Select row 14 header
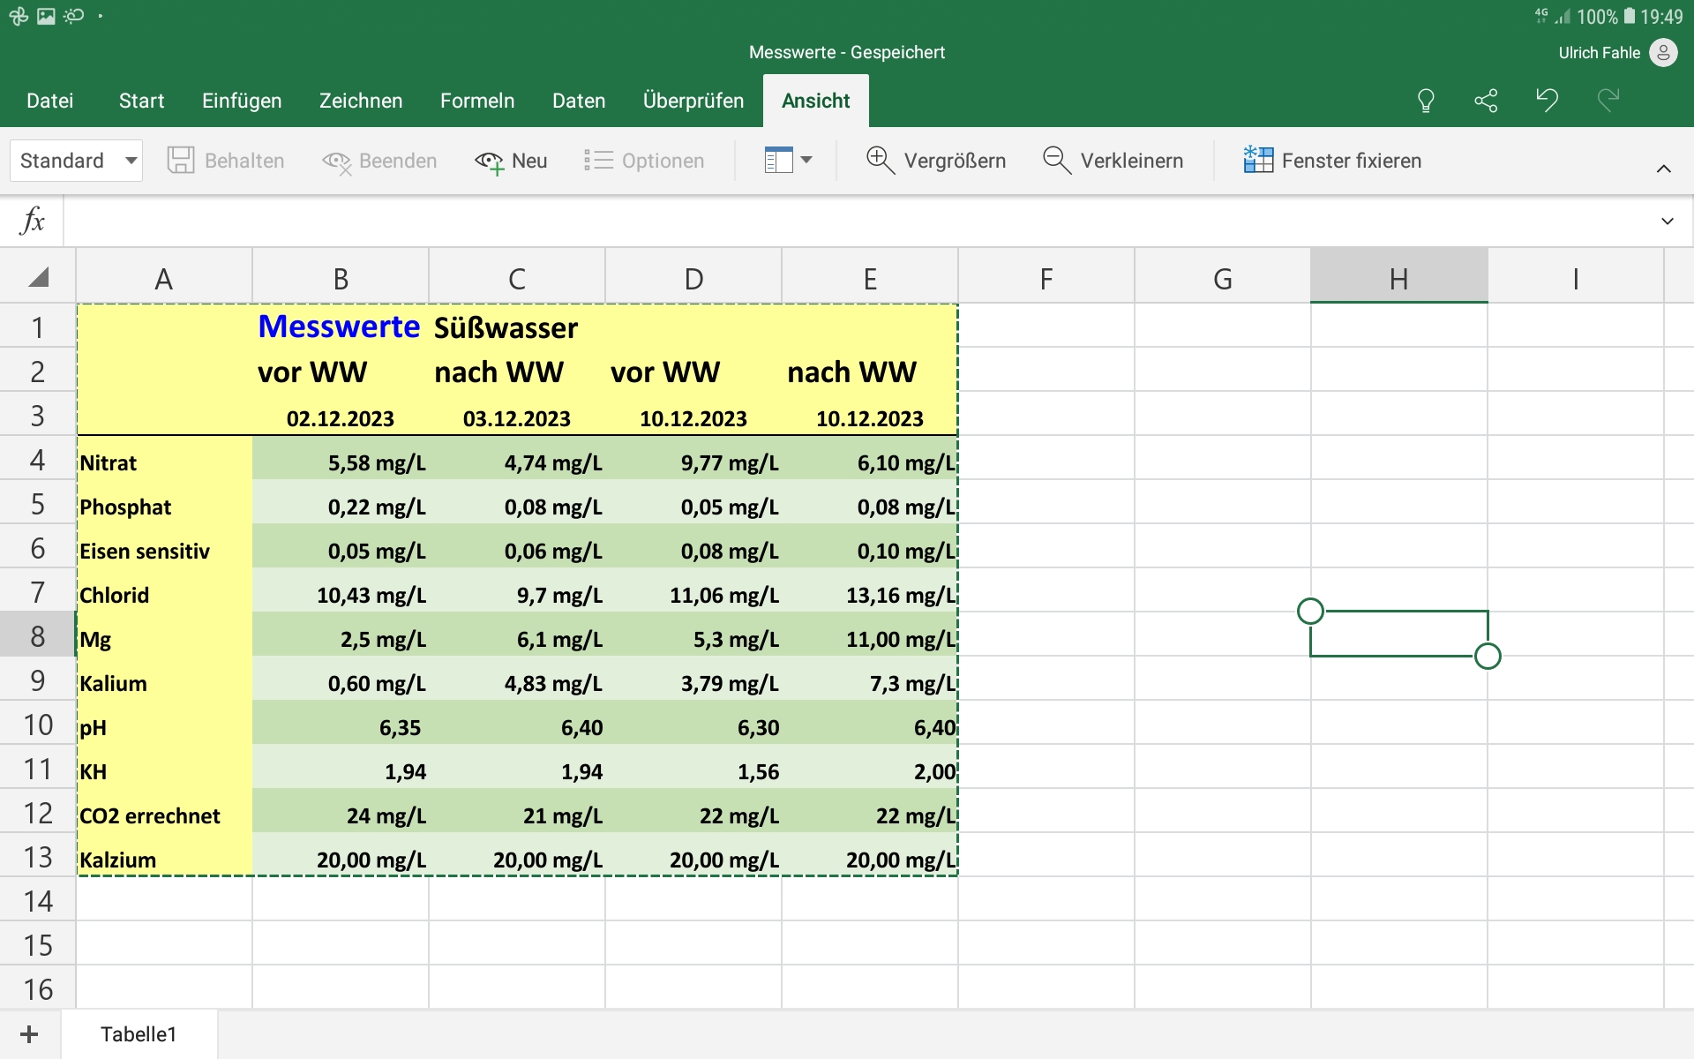Image resolution: width=1694 pixels, height=1059 pixels. click(x=38, y=899)
